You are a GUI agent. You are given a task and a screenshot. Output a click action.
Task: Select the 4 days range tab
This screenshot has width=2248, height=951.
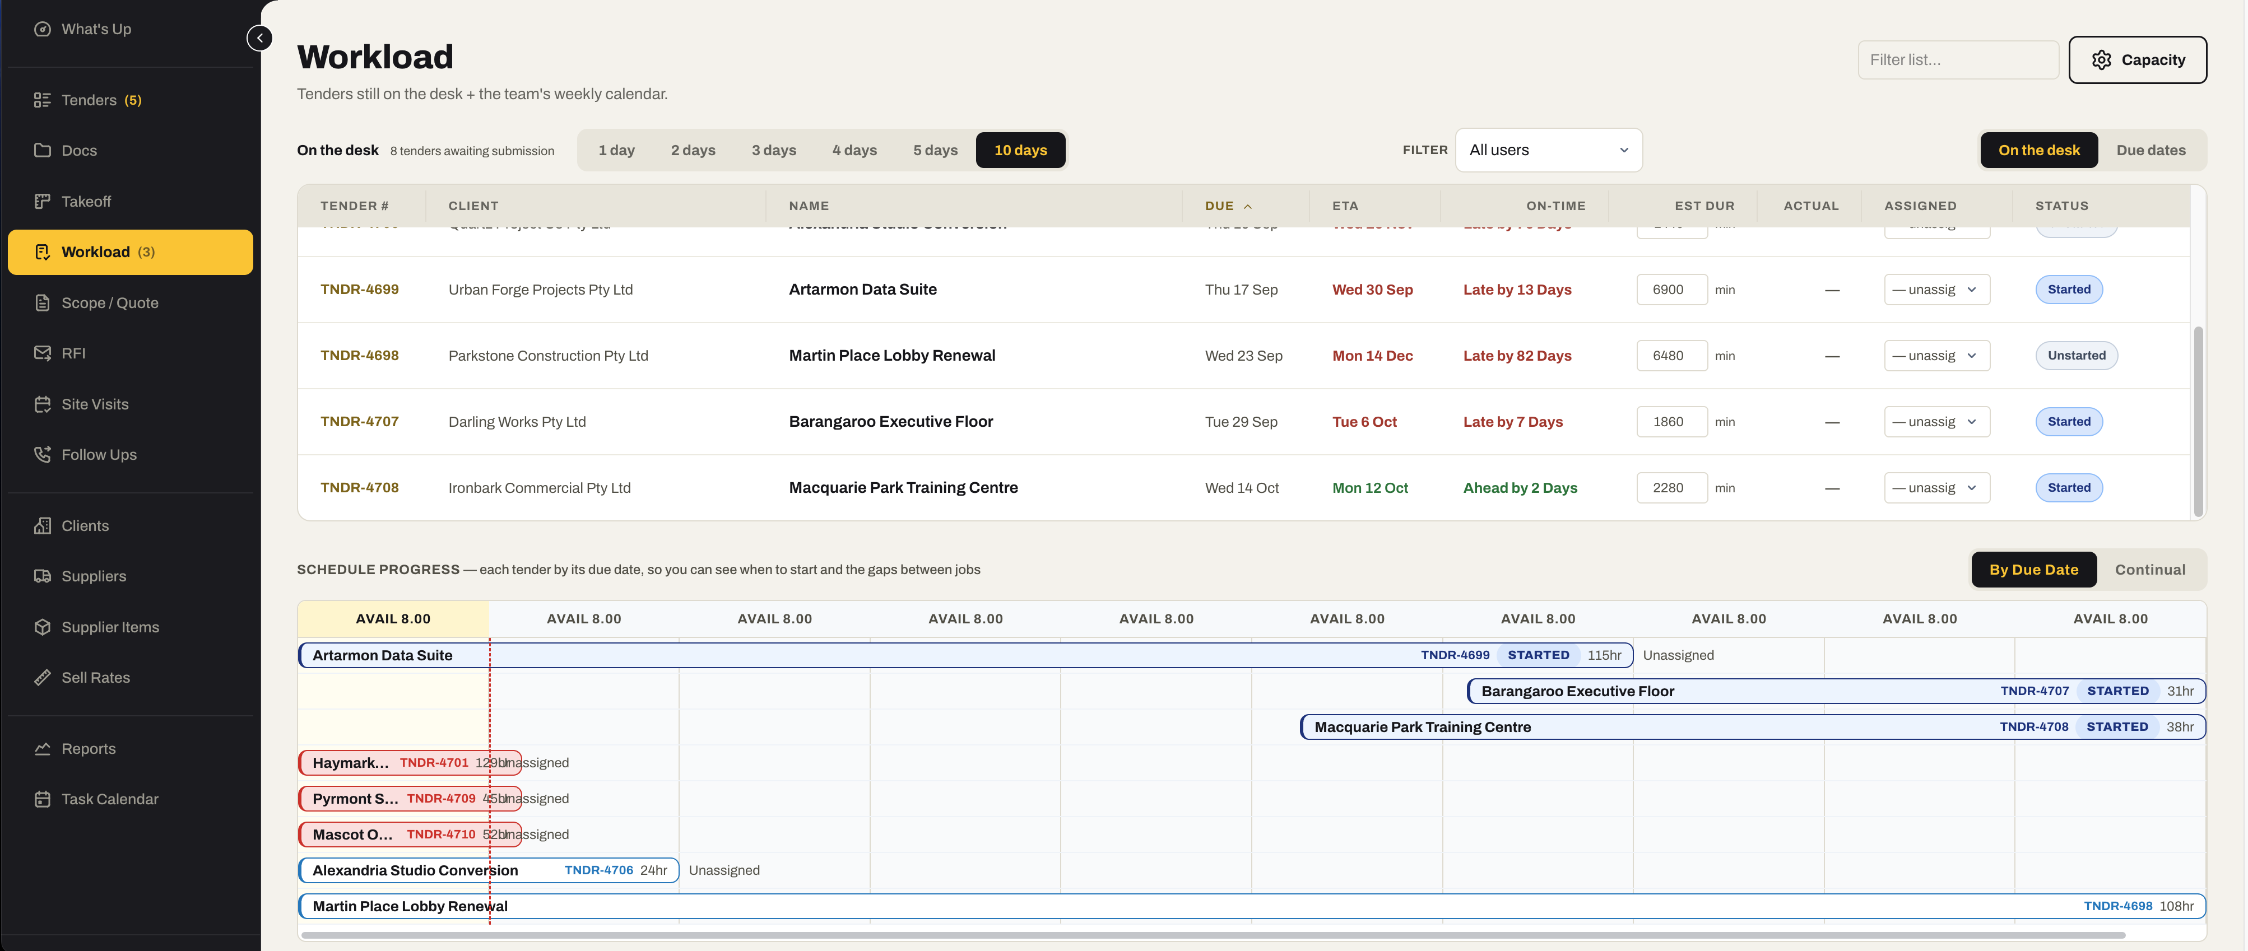point(854,150)
